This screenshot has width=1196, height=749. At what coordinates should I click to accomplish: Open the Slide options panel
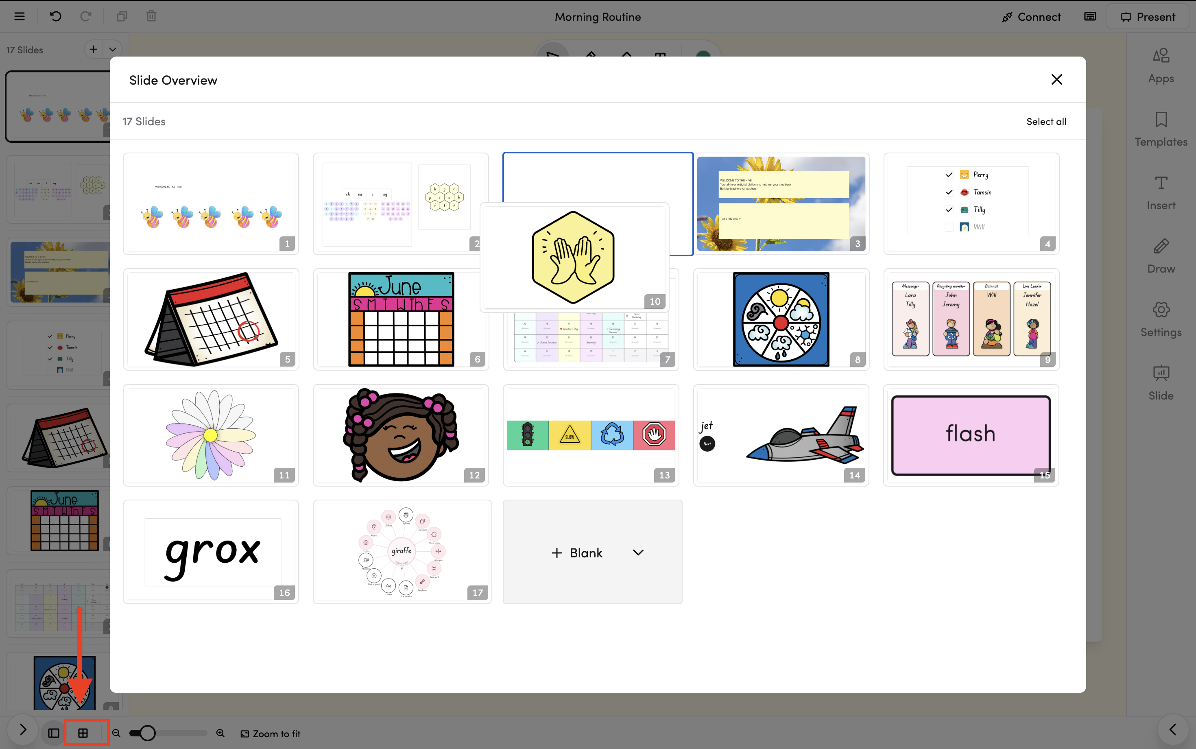coord(1161,382)
